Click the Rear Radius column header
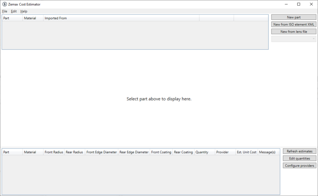Image resolution: width=318 pixels, height=196 pixels. point(74,152)
